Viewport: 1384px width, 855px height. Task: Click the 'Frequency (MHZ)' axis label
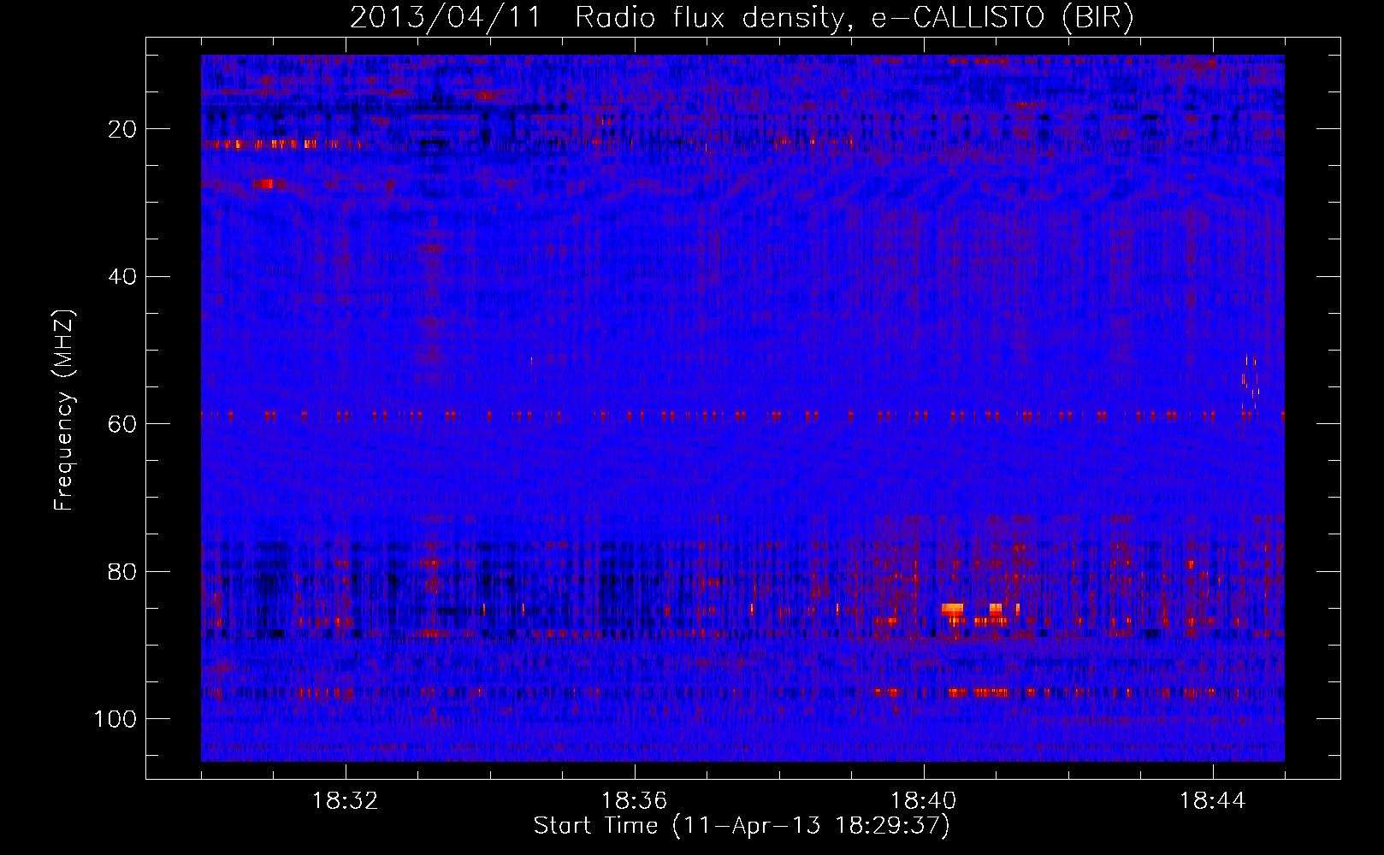(x=64, y=410)
